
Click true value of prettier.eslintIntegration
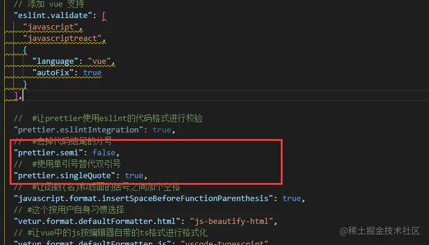[161, 129]
